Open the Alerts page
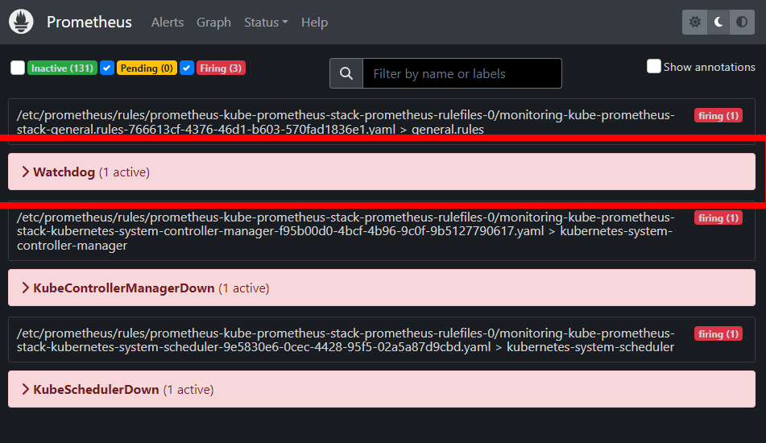 point(168,23)
